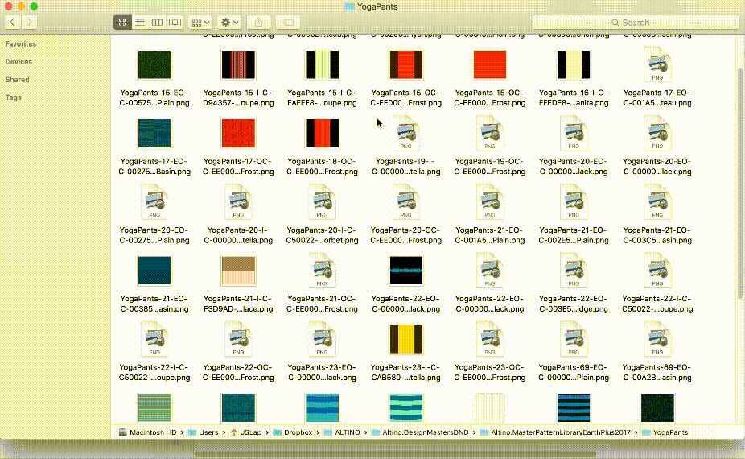
Task: Go forward to the next folder
Action: (x=30, y=23)
